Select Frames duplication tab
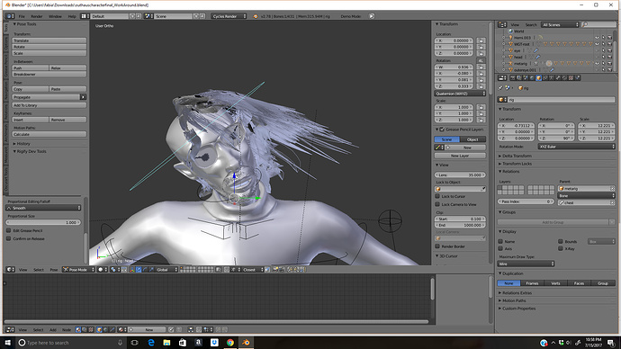 (x=532, y=283)
